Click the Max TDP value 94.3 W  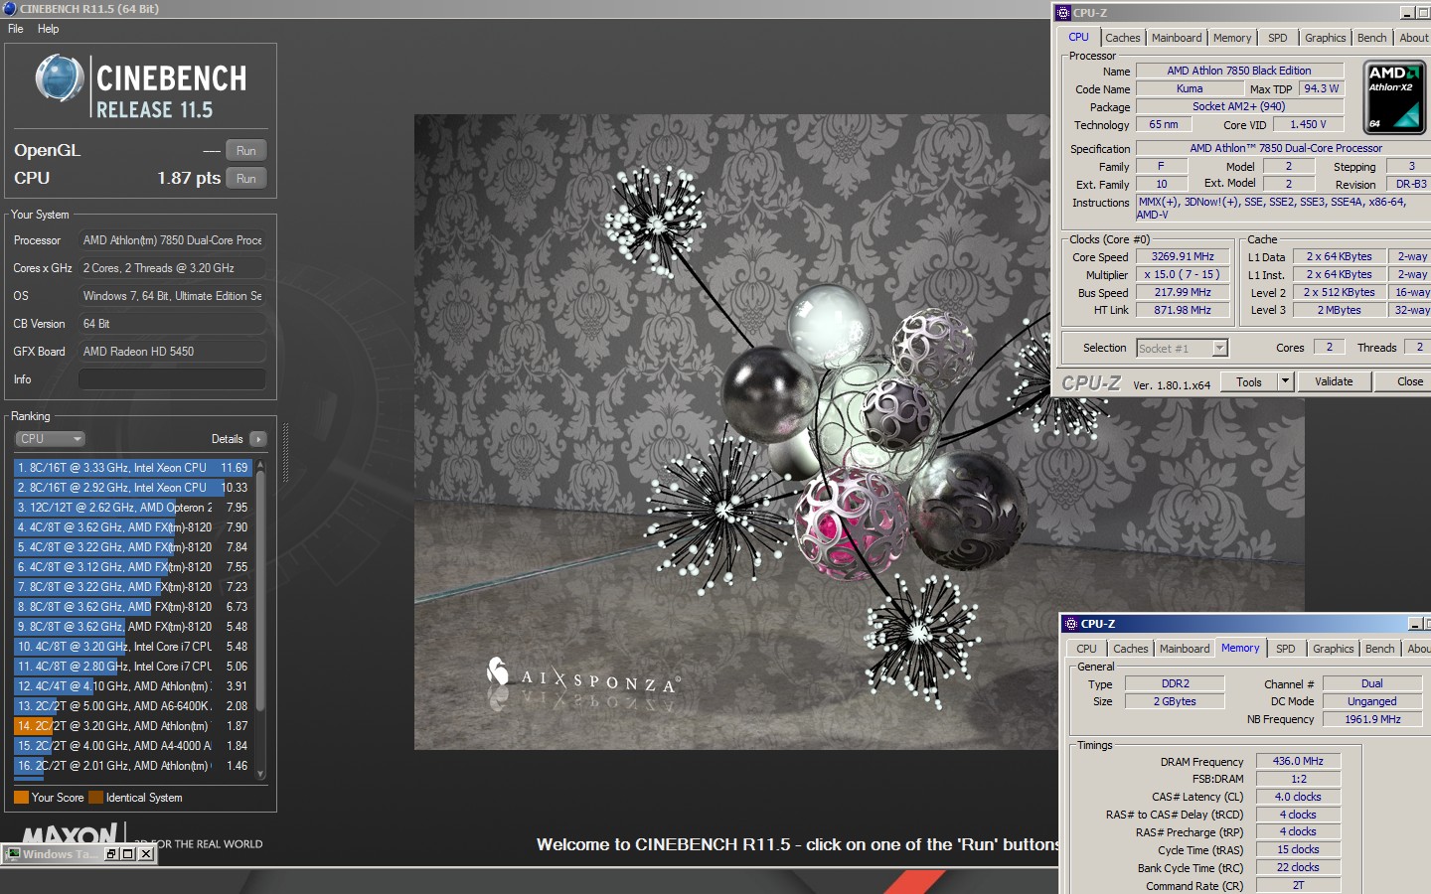tap(1322, 88)
